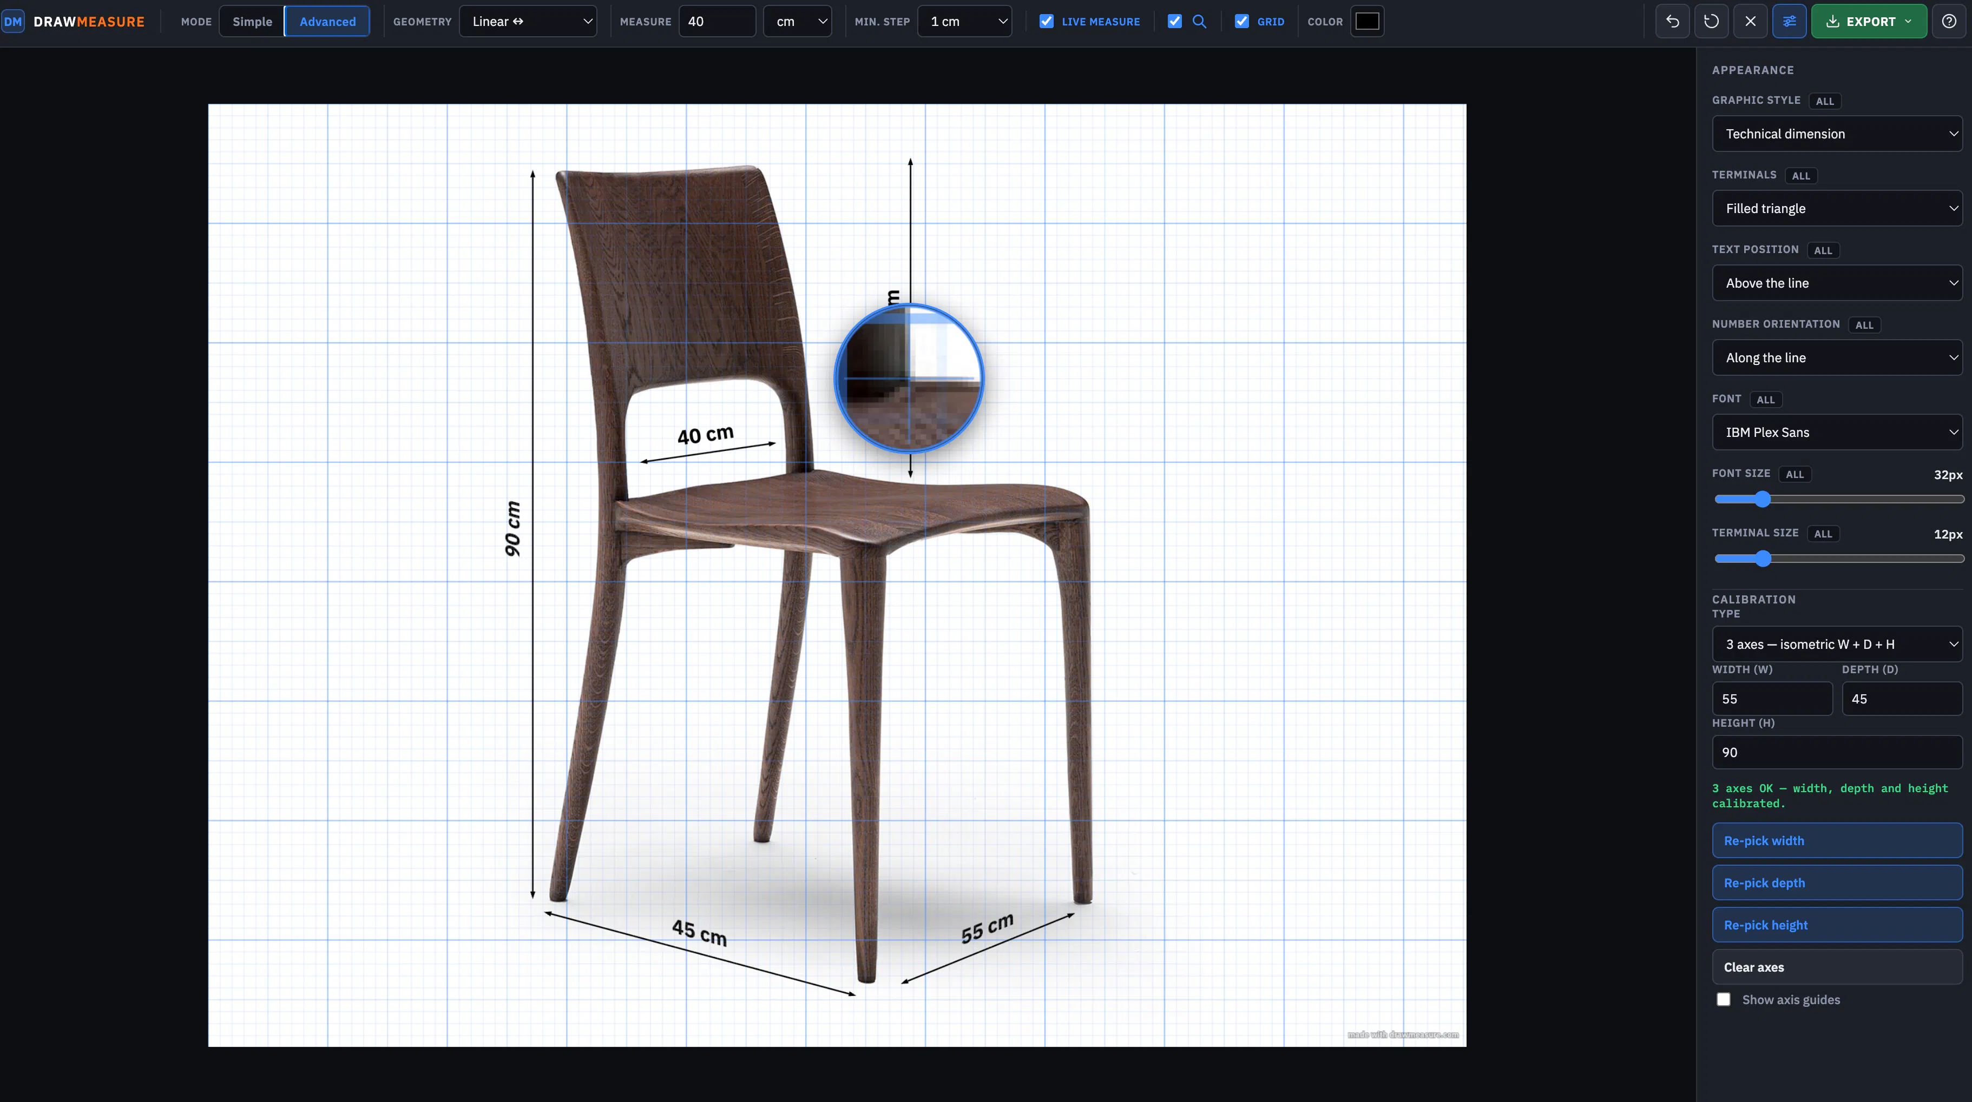The height and width of the screenshot is (1102, 1972).
Task: Click the Terminal Size slider handle
Action: coord(1763,559)
